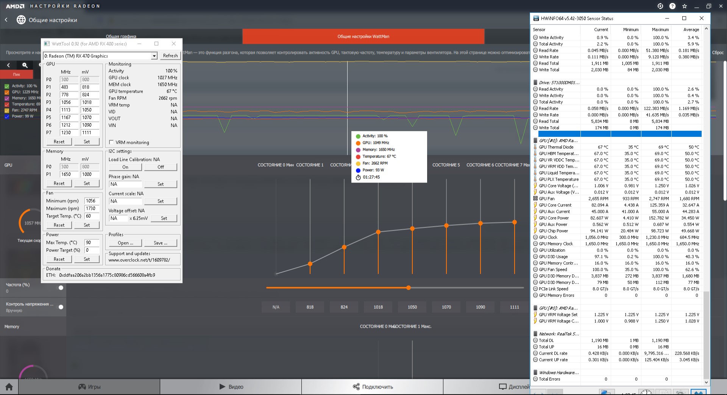
Task: Click the globe icon beside Общие настройки
Action: 21,20
